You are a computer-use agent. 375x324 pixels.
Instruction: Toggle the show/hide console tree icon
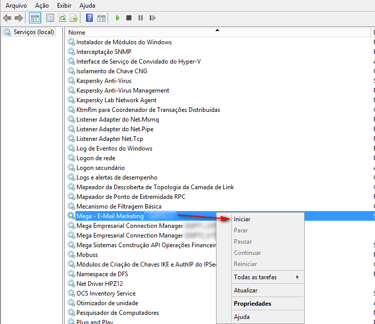tap(35, 18)
